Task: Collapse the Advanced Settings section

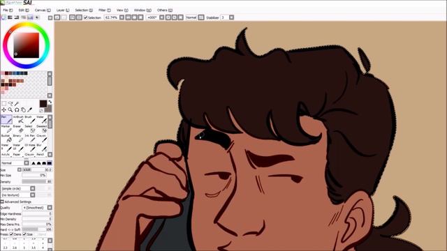Action: click(2, 201)
